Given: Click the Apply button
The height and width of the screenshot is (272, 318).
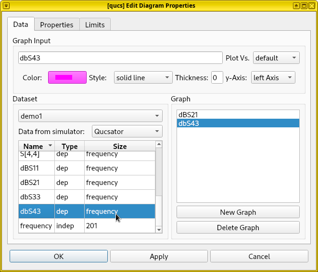Looking at the screenshot, I should (159, 257).
